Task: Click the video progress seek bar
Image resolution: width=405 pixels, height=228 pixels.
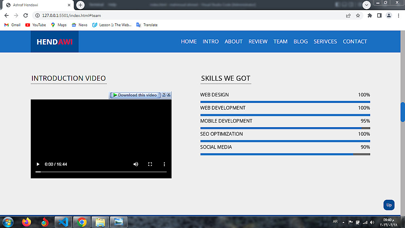Action: click(101, 172)
